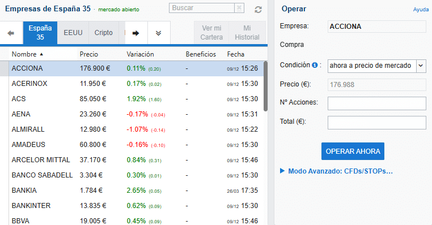Clear the Buscar search box with X

tap(239, 8)
